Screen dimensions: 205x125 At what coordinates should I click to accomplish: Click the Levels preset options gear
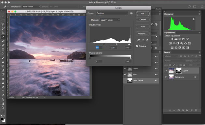[131, 13]
